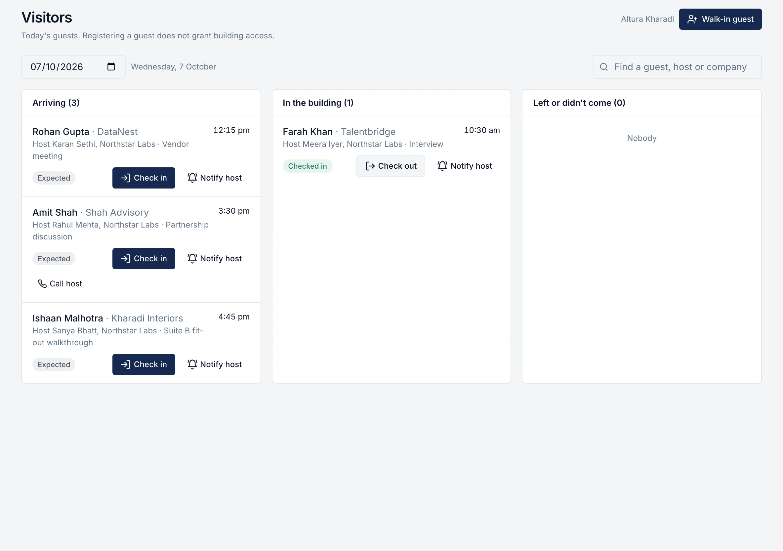The height and width of the screenshot is (551, 783).
Task: Notify host for Farah Khan
Action: (x=465, y=166)
